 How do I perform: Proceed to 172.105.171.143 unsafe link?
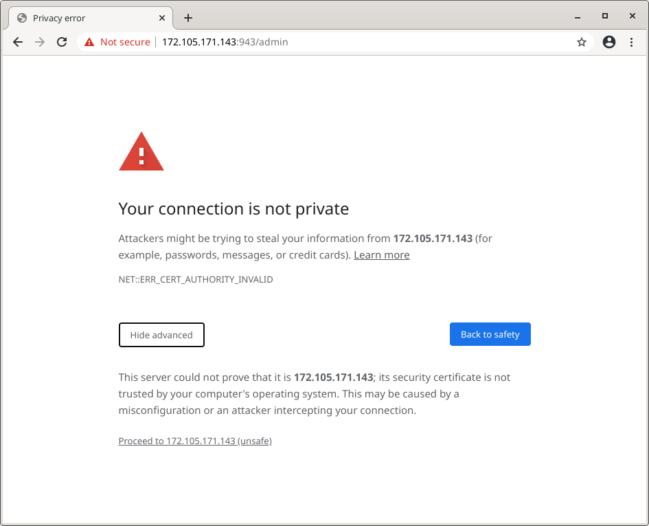click(194, 441)
